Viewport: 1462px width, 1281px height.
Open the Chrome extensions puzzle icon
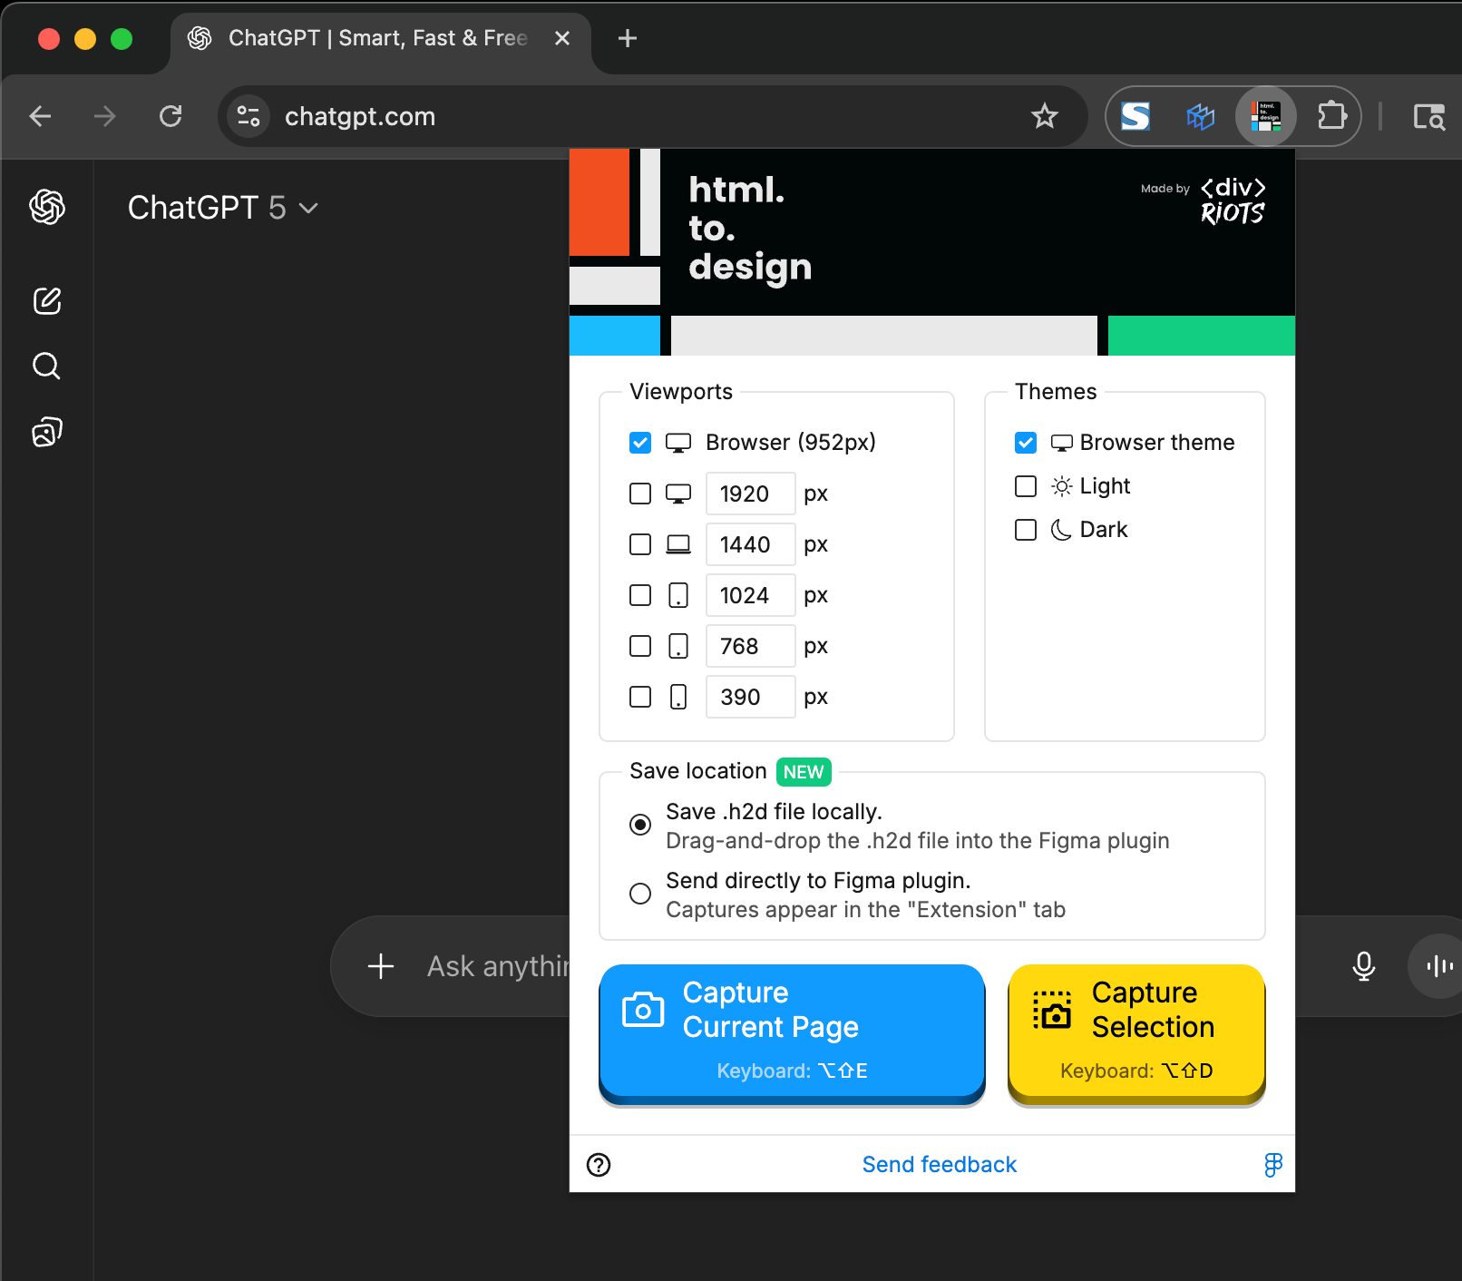click(x=1330, y=116)
